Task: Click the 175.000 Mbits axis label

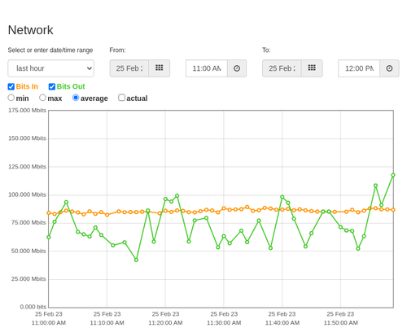Action: 27,110
